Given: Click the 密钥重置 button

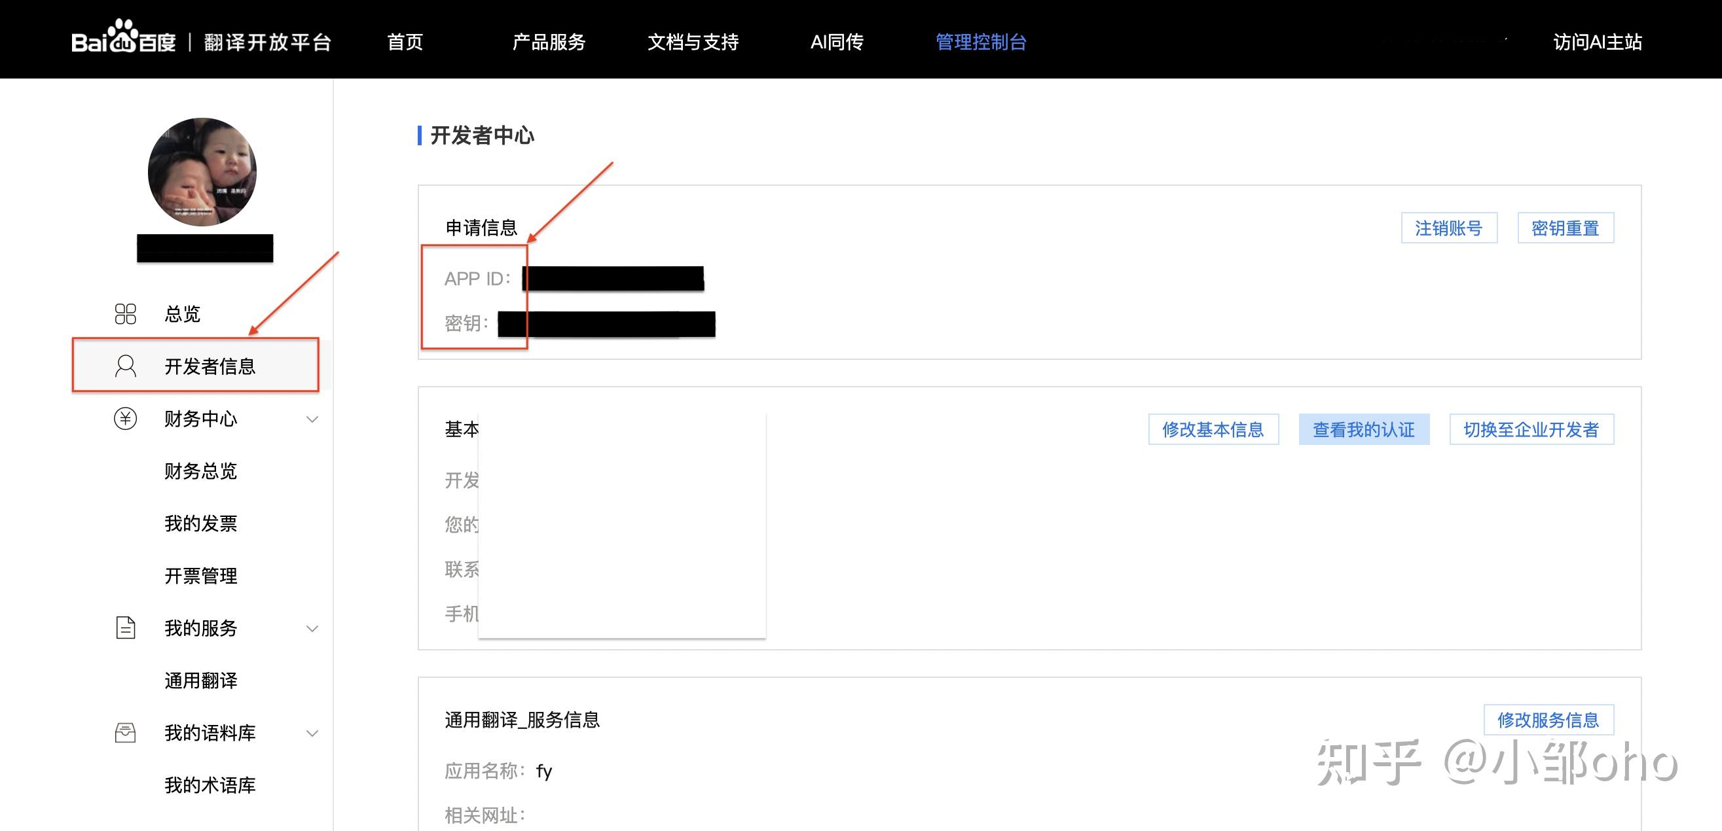Looking at the screenshot, I should [x=1565, y=228].
